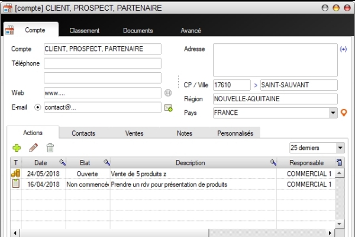Click the (+) expander next to Adresse
The width and height of the screenshot is (355, 237).
tap(343, 49)
